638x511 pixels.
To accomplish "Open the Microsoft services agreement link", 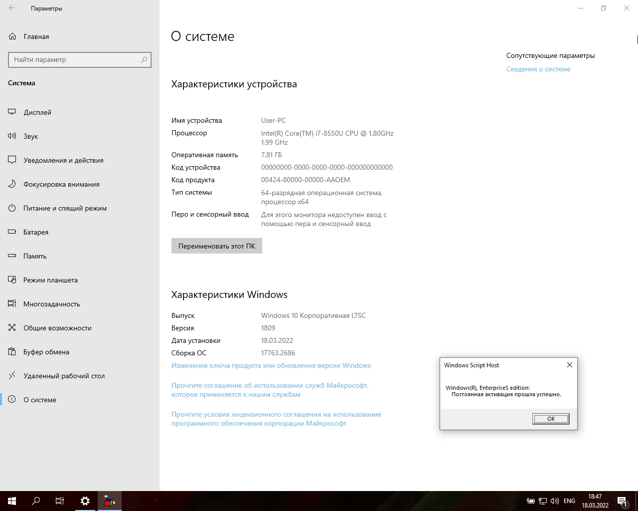I will tap(270, 390).
